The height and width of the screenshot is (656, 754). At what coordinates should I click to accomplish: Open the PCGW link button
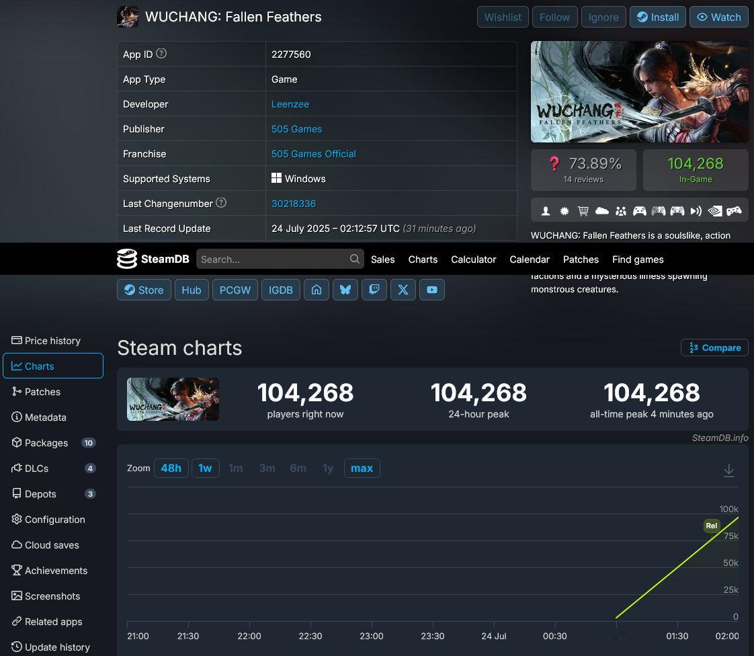[235, 290]
